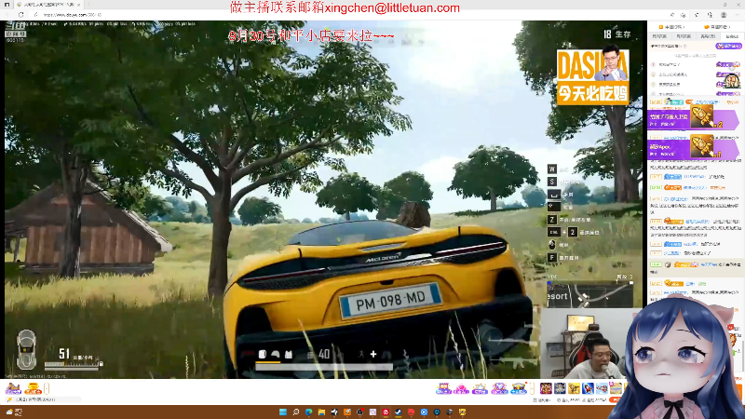The width and height of the screenshot is (745, 419).
Task: Open browser three-dot settings menu
Action: coord(737,15)
